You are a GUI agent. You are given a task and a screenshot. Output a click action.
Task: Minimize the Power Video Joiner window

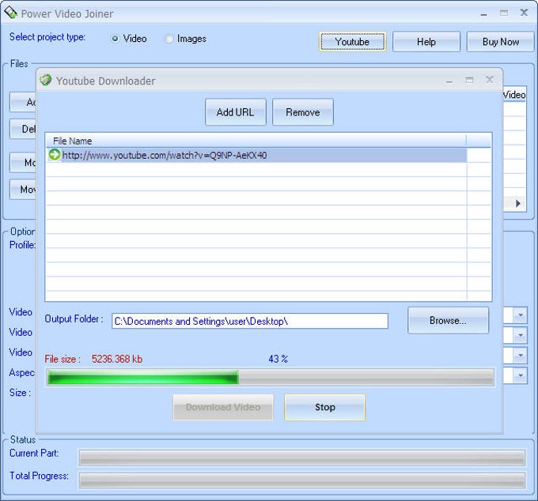pyautogui.click(x=483, y=13)
